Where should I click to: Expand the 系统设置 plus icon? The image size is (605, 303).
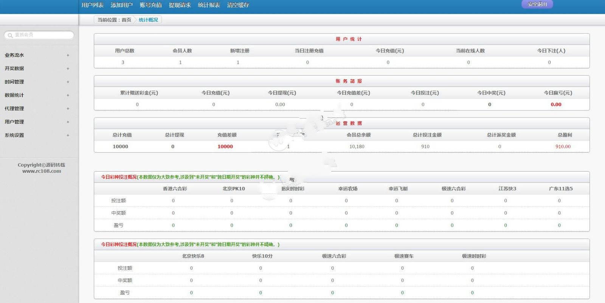point(68,135)
